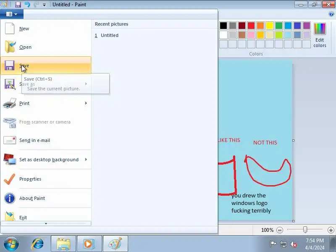Click the Paint palette icon in taskbar
Image resolution: width=336 pixels, height=252 pixels.
pos(115,244)
